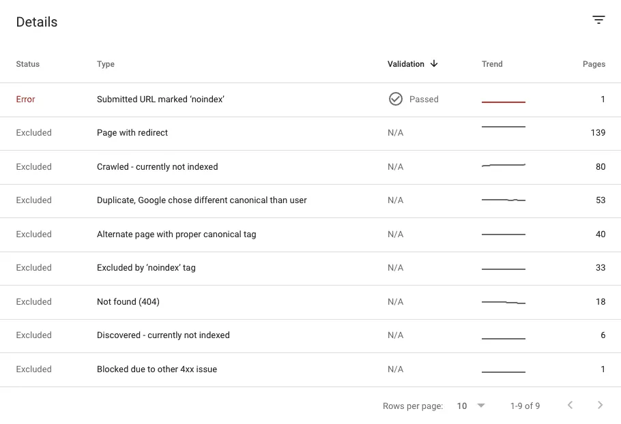
Task: Click the Pages column header
Action: (594, 63)
